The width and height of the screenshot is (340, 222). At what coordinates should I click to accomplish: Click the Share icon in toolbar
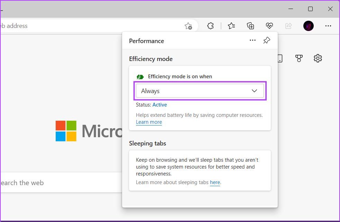[x=288, y=26]
